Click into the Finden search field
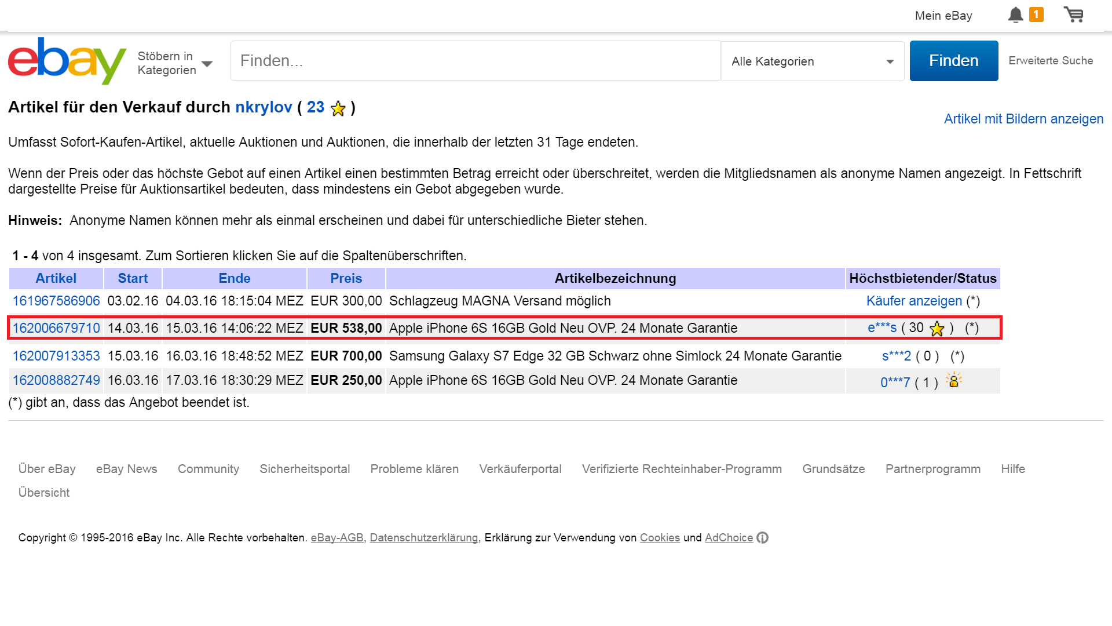This screenshot has height=626, width=1112. tap(475, 61)
